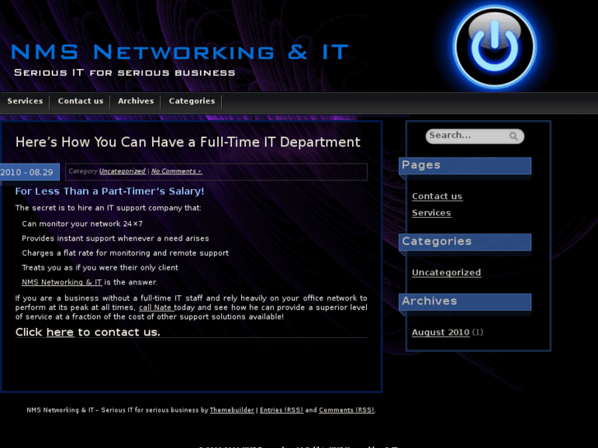This screenshot has width=598, height=448.
Task: Click the Pages sidebar heading
Action: click(x=465, y=165)
